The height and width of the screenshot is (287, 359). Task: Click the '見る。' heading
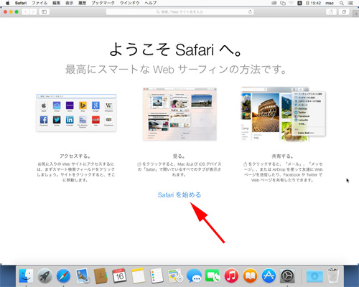[179, 156]
